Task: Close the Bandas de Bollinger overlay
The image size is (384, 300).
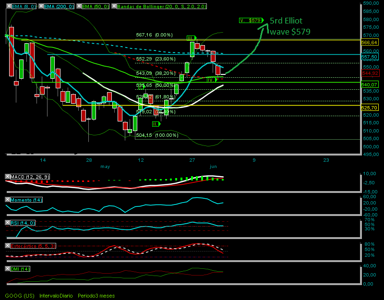Action: (114, 6)
